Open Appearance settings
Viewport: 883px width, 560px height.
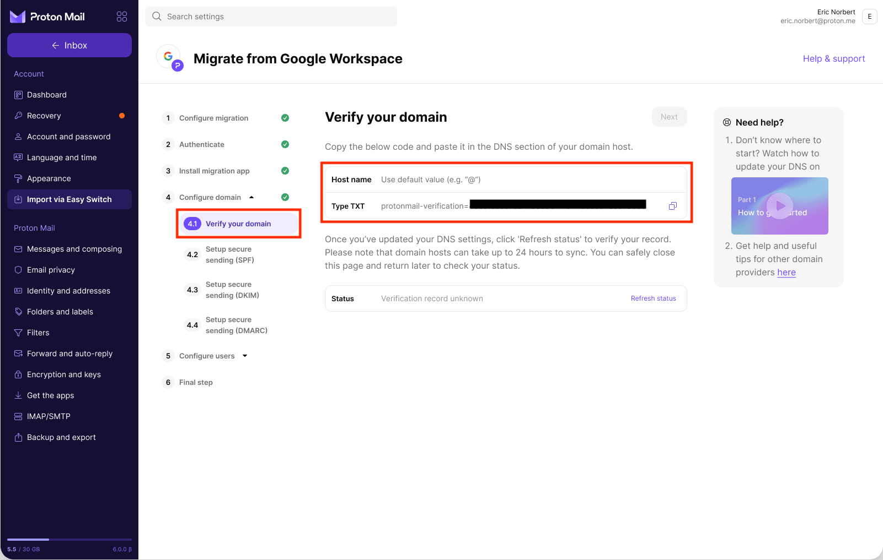tap(69, 178)
